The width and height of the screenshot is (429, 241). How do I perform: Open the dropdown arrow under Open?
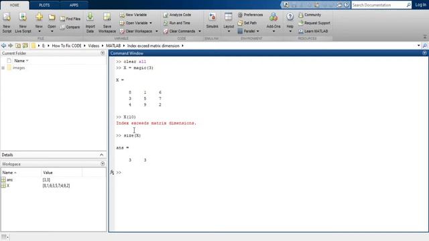click(52, 31)
